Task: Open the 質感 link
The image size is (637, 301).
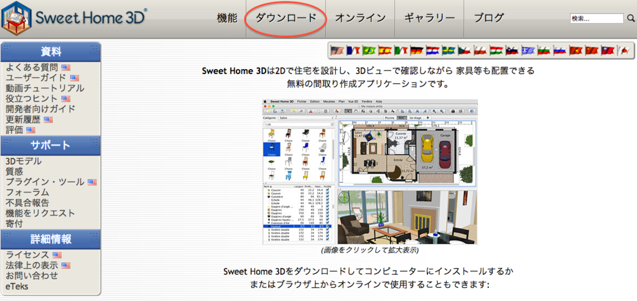Action: [14, 172]
